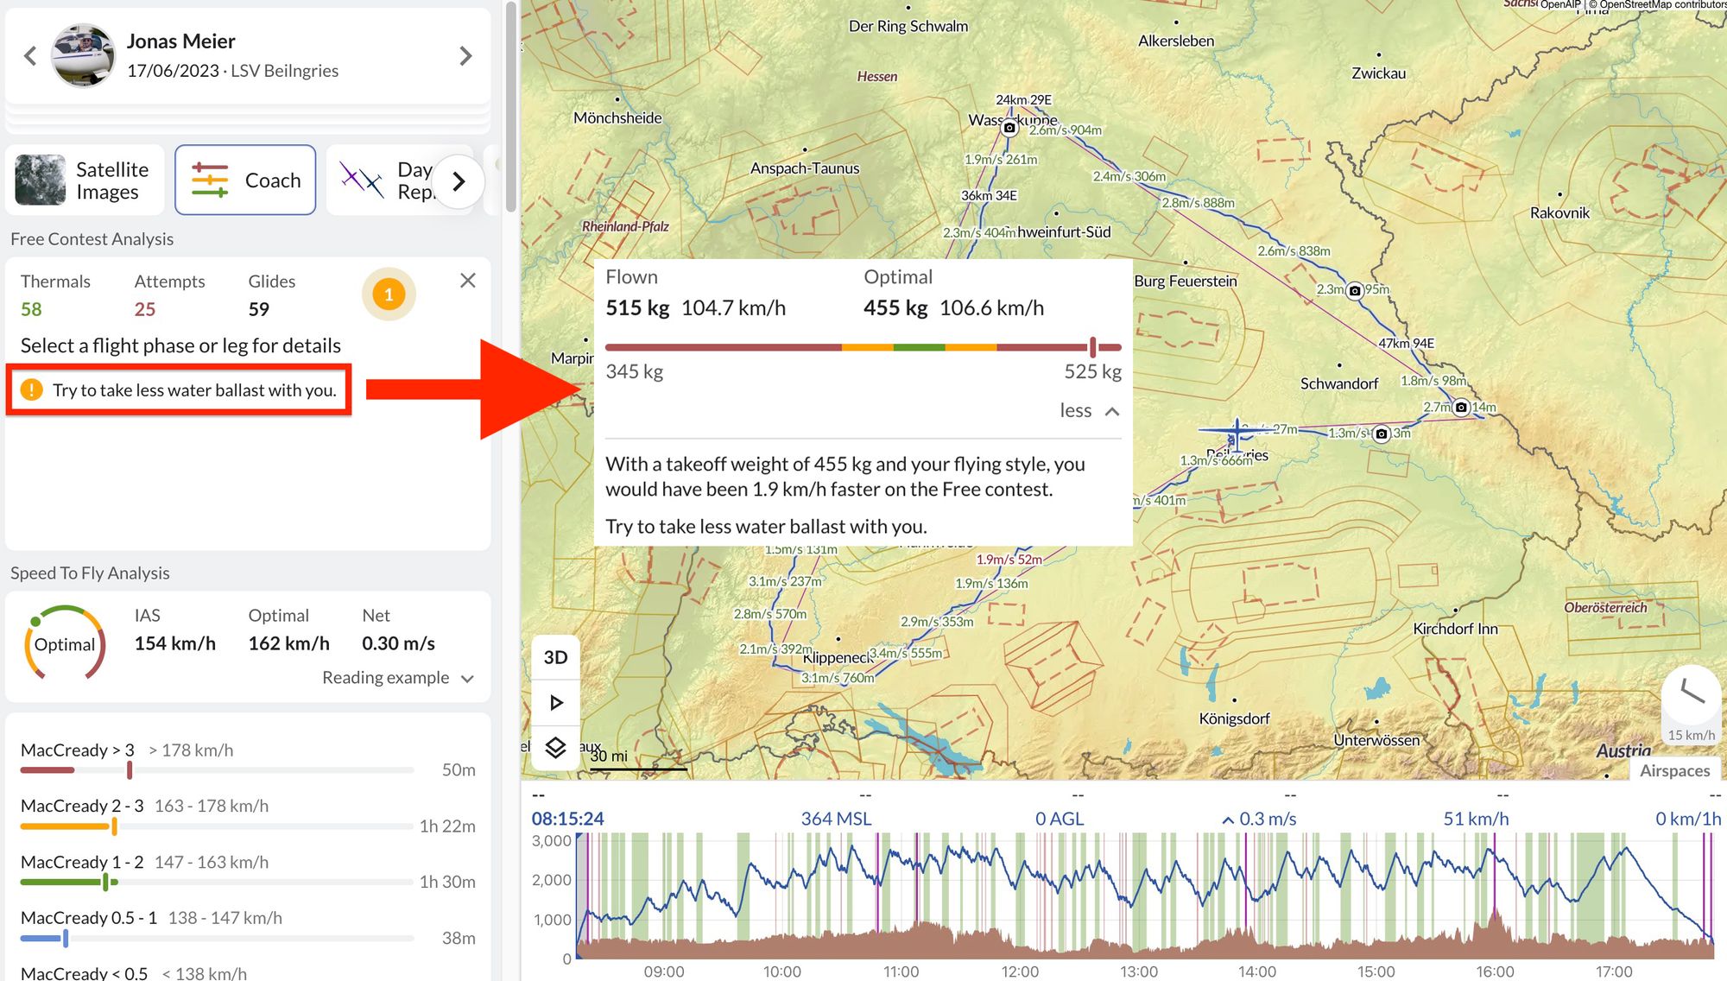1727x981 pixels.
Task: Select MacCready 1 - 2 speed band bar
Action: click(x=218, y=882)
